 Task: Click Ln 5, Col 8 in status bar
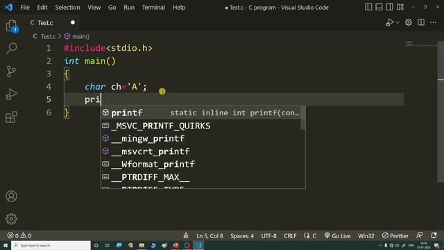tap(210, 236)
